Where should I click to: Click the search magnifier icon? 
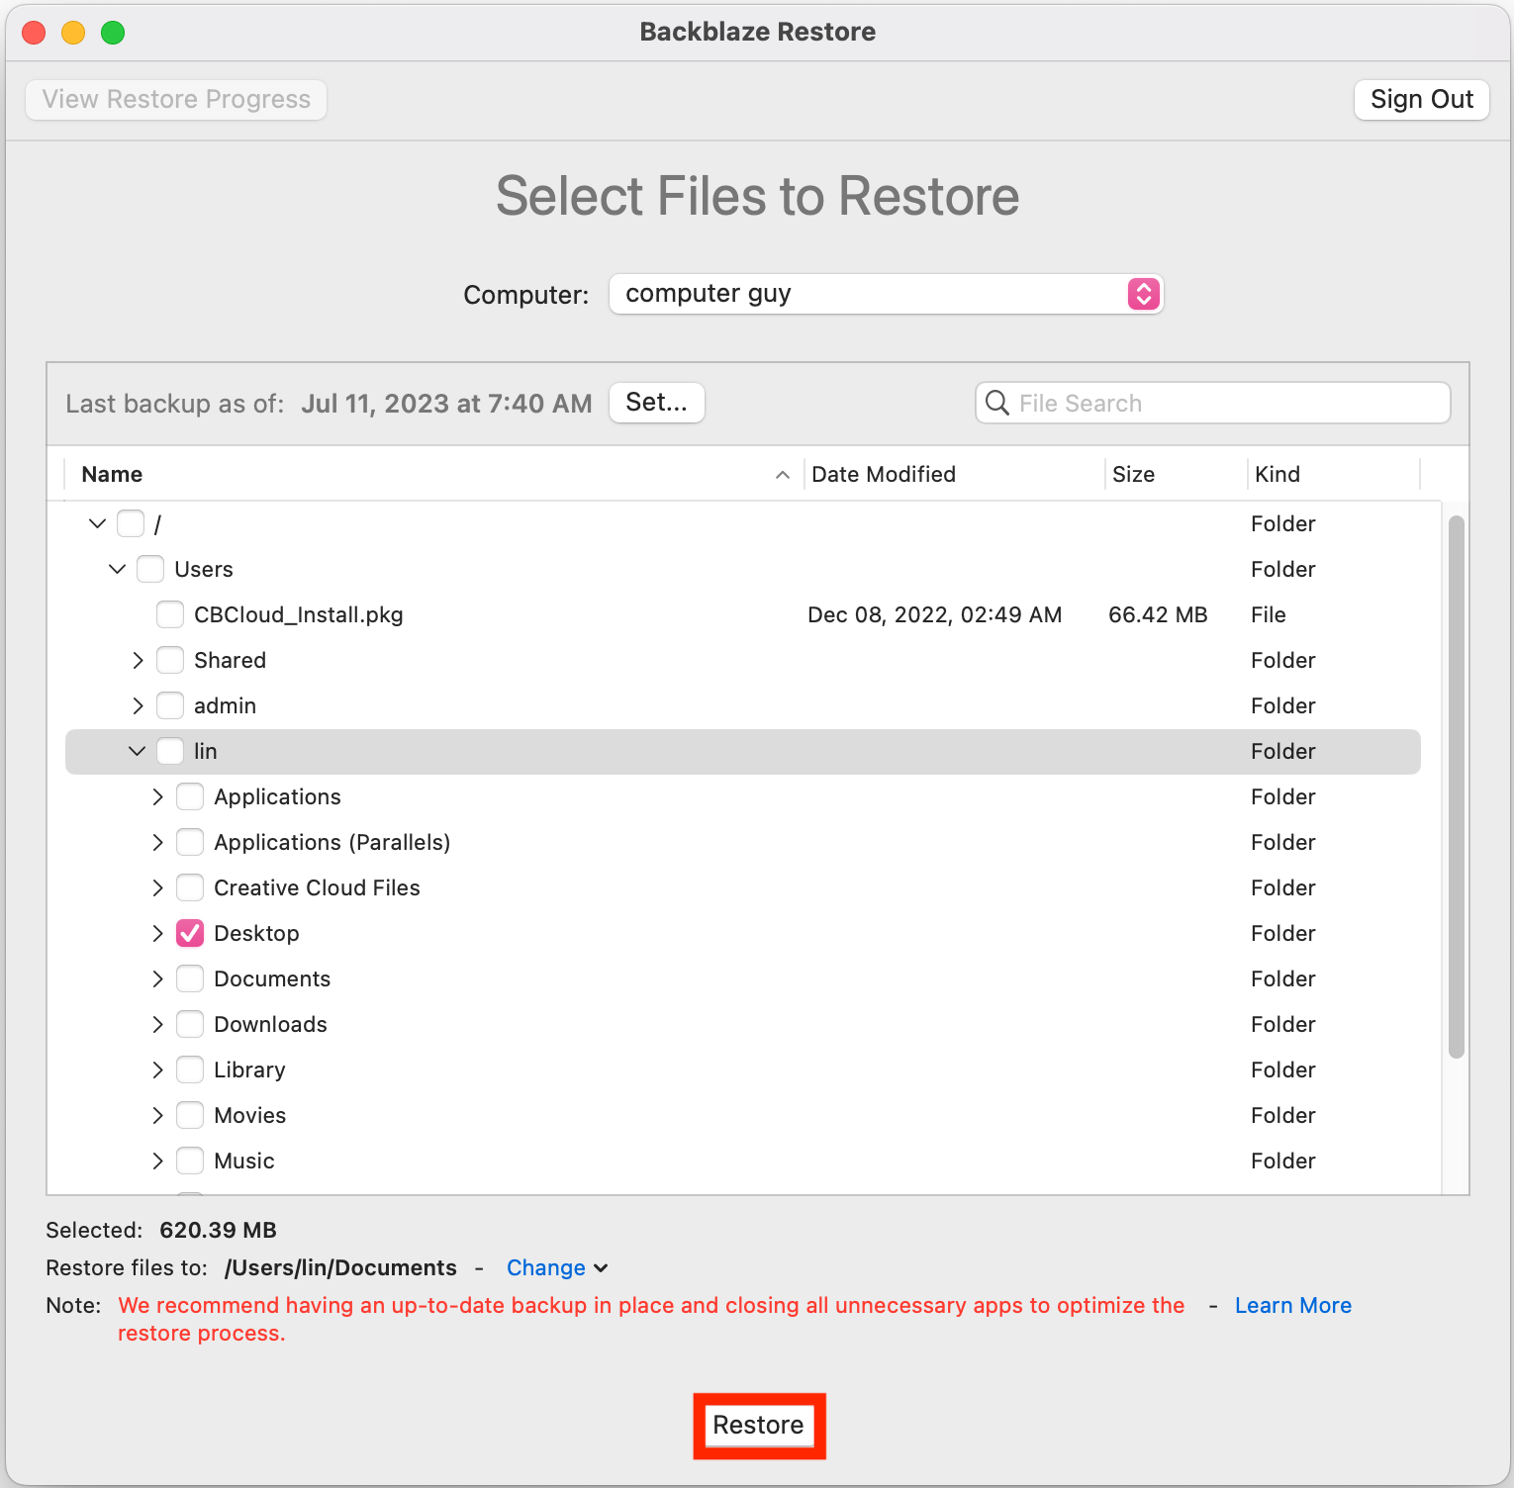997,403
